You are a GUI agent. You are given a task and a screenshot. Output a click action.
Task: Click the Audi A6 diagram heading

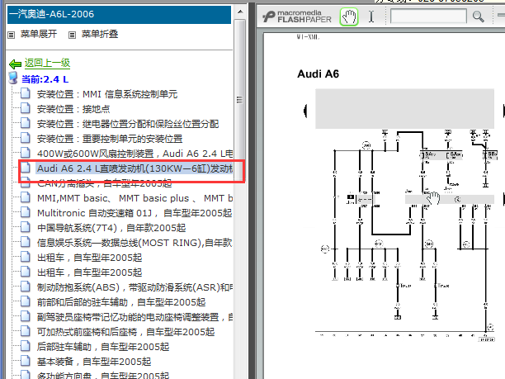tap(319, 73)
